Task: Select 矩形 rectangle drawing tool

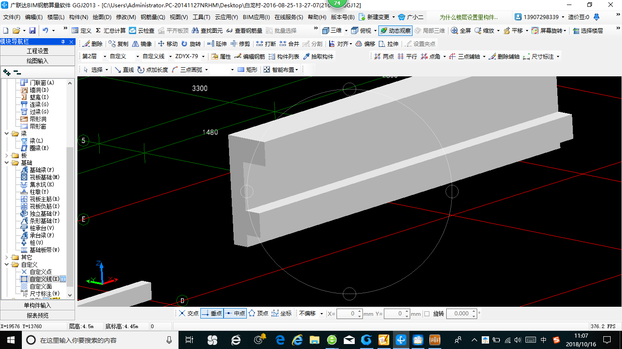Action: click(248, 70)
